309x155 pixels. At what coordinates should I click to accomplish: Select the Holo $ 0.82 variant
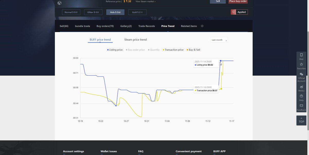point(115,12)
